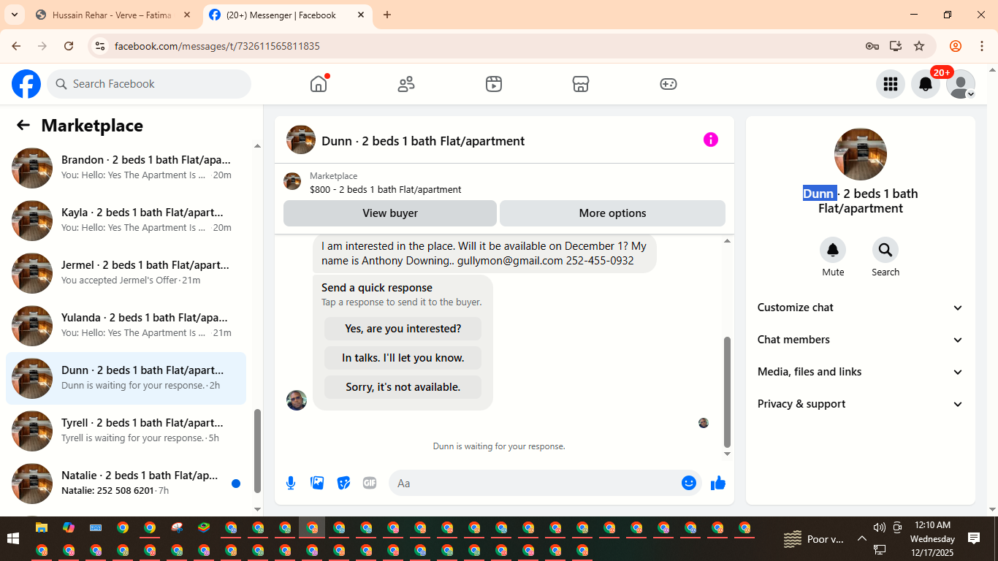Open the tab search dropdown arrow
The image size is (998, 561).
(x=14, y=15)
